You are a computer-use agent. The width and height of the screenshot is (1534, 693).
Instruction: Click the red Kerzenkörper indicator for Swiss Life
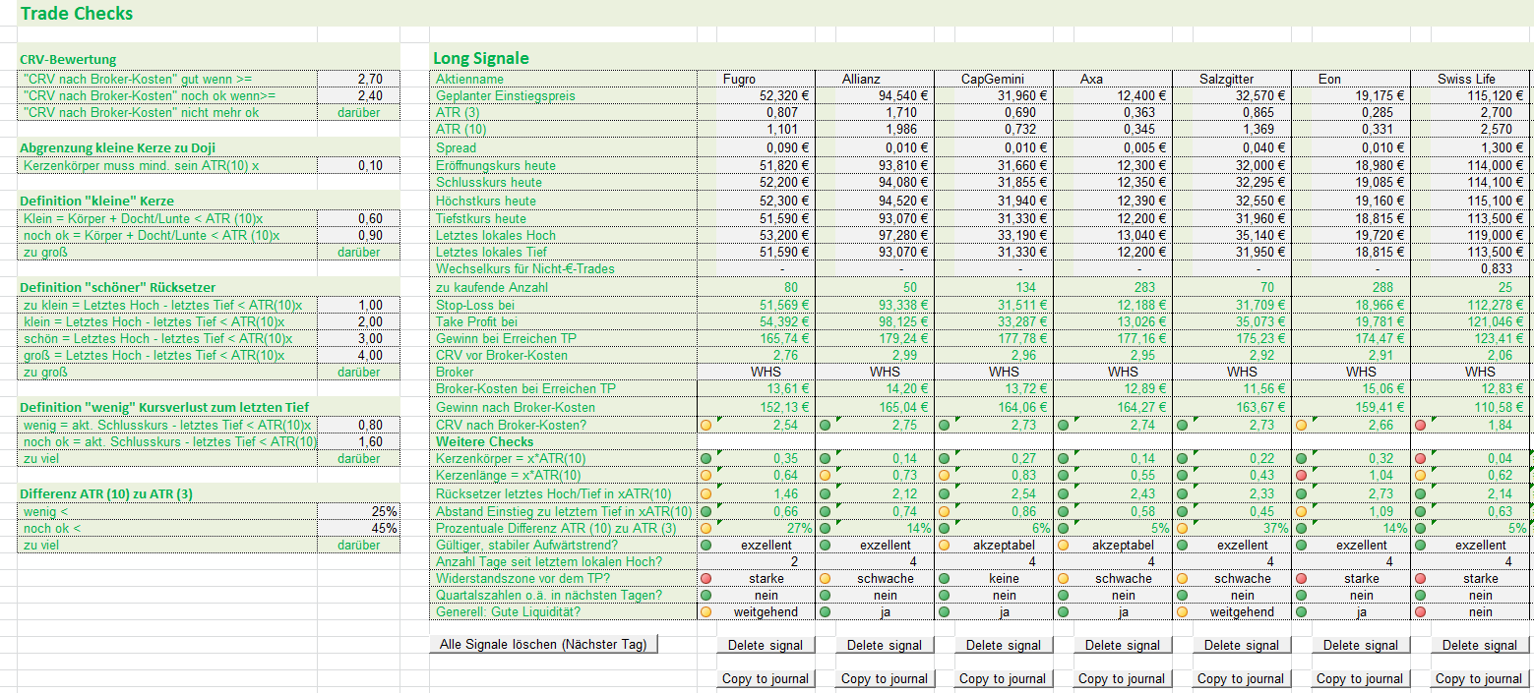pyautogui.click(x=1420, y=459)
